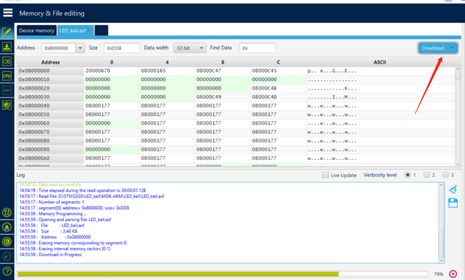Image resolution: width=465 pixels, height=280 pixels.
Task: Click the Address column header
Action: (50, 62)
